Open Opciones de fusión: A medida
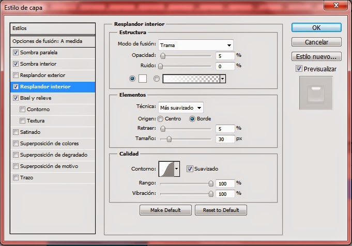The image size is (352, 246). pyautogui.click(x=53, y=41)
